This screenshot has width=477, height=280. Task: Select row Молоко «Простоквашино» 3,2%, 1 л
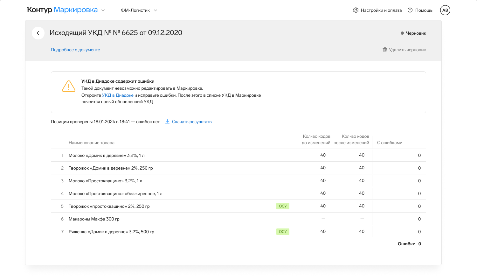(x=238, y=181)
